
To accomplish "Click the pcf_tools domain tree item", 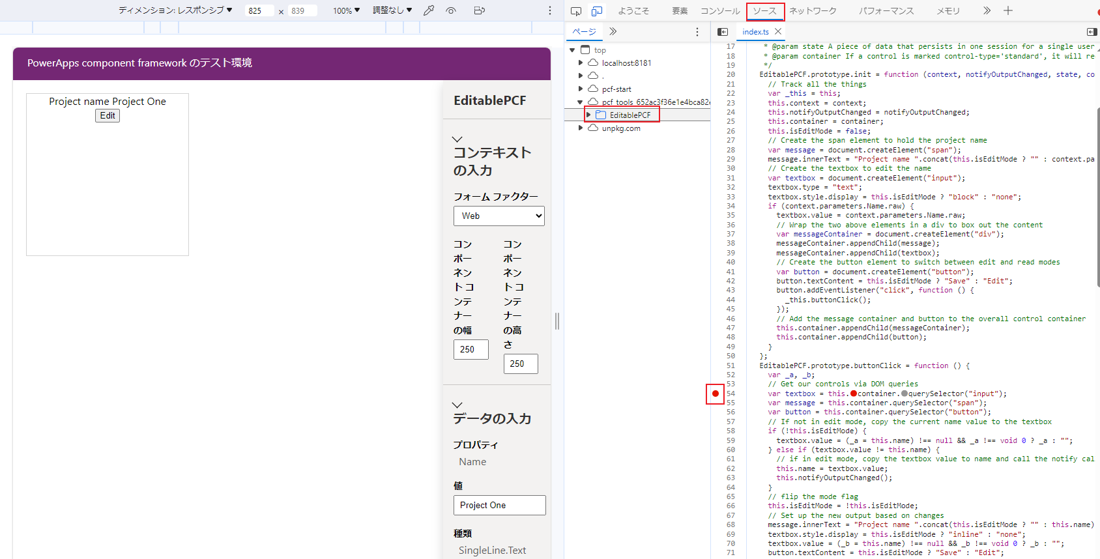I will 656,102.
